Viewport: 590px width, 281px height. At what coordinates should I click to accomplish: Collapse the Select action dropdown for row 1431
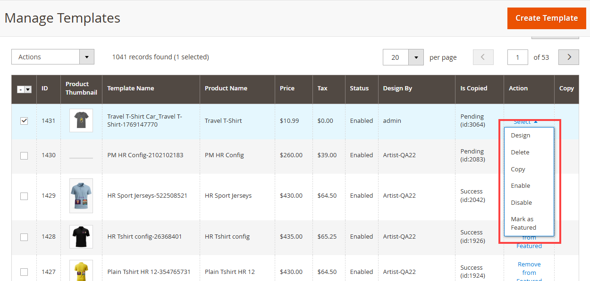coord(525,122)
